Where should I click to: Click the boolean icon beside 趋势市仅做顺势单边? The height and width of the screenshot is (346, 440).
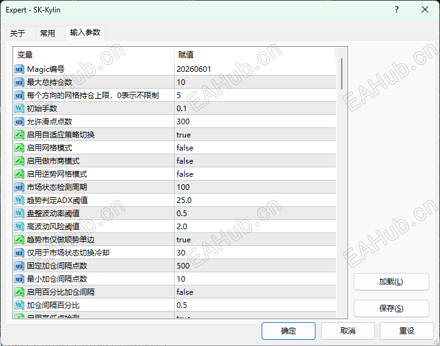(x=19, y=240)
